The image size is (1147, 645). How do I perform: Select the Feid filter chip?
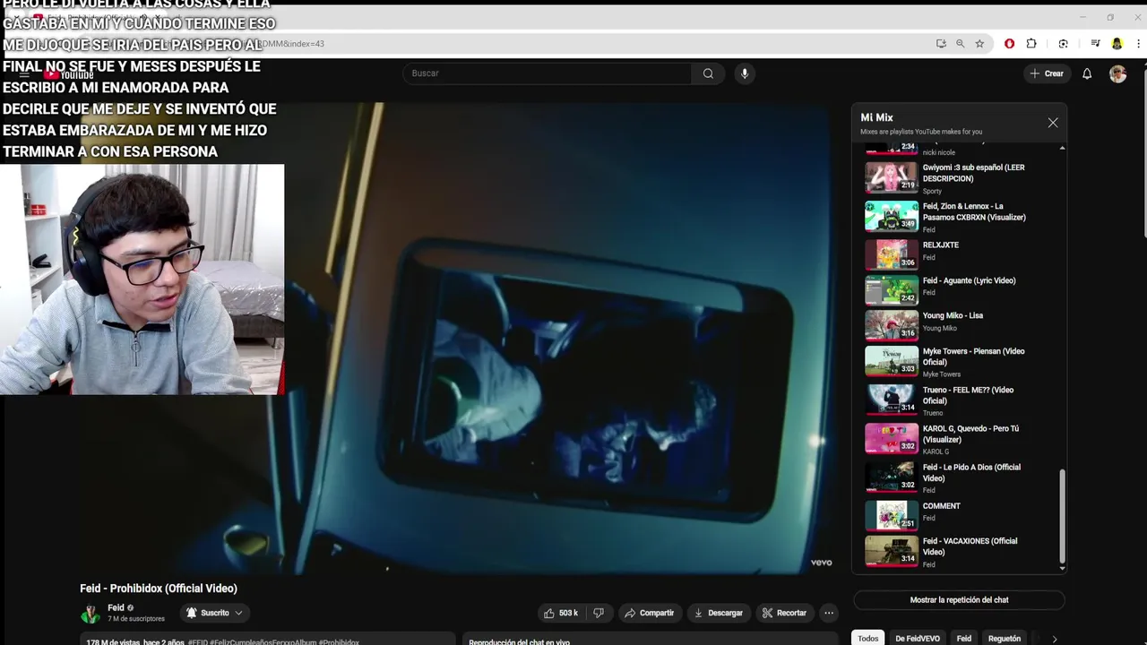tap(963, 639)
